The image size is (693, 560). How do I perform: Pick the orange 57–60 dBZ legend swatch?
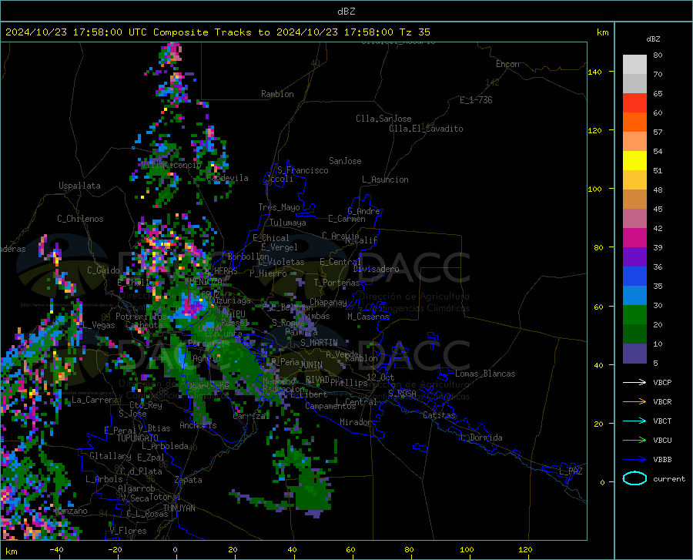coord(634,122)
